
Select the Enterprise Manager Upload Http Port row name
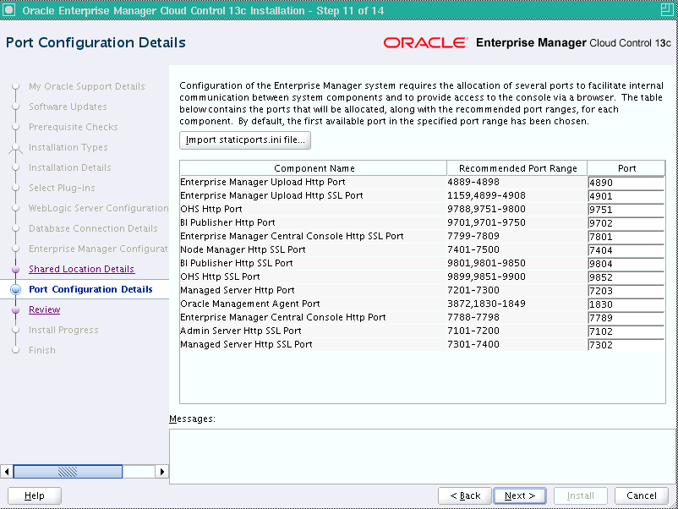pyautogui.click(x=262, y=182)
